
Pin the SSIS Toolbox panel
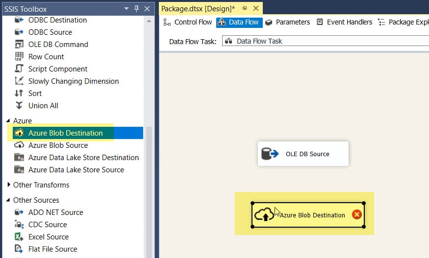coord(136,9)
